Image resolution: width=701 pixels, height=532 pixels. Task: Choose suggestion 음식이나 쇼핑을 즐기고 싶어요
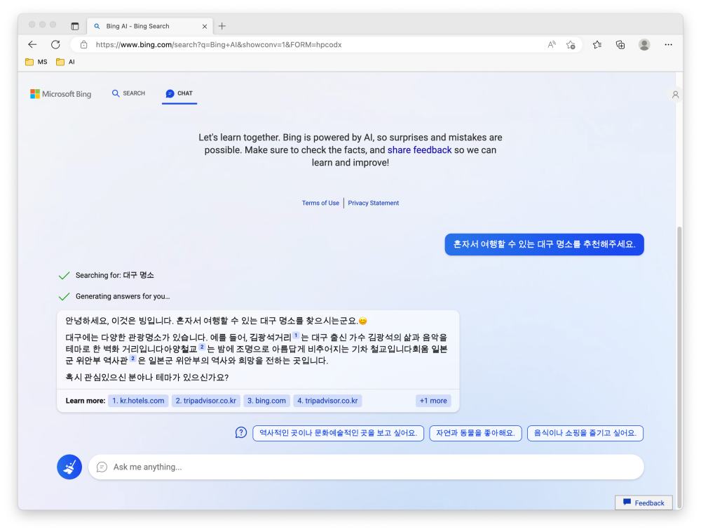point(585,432)
